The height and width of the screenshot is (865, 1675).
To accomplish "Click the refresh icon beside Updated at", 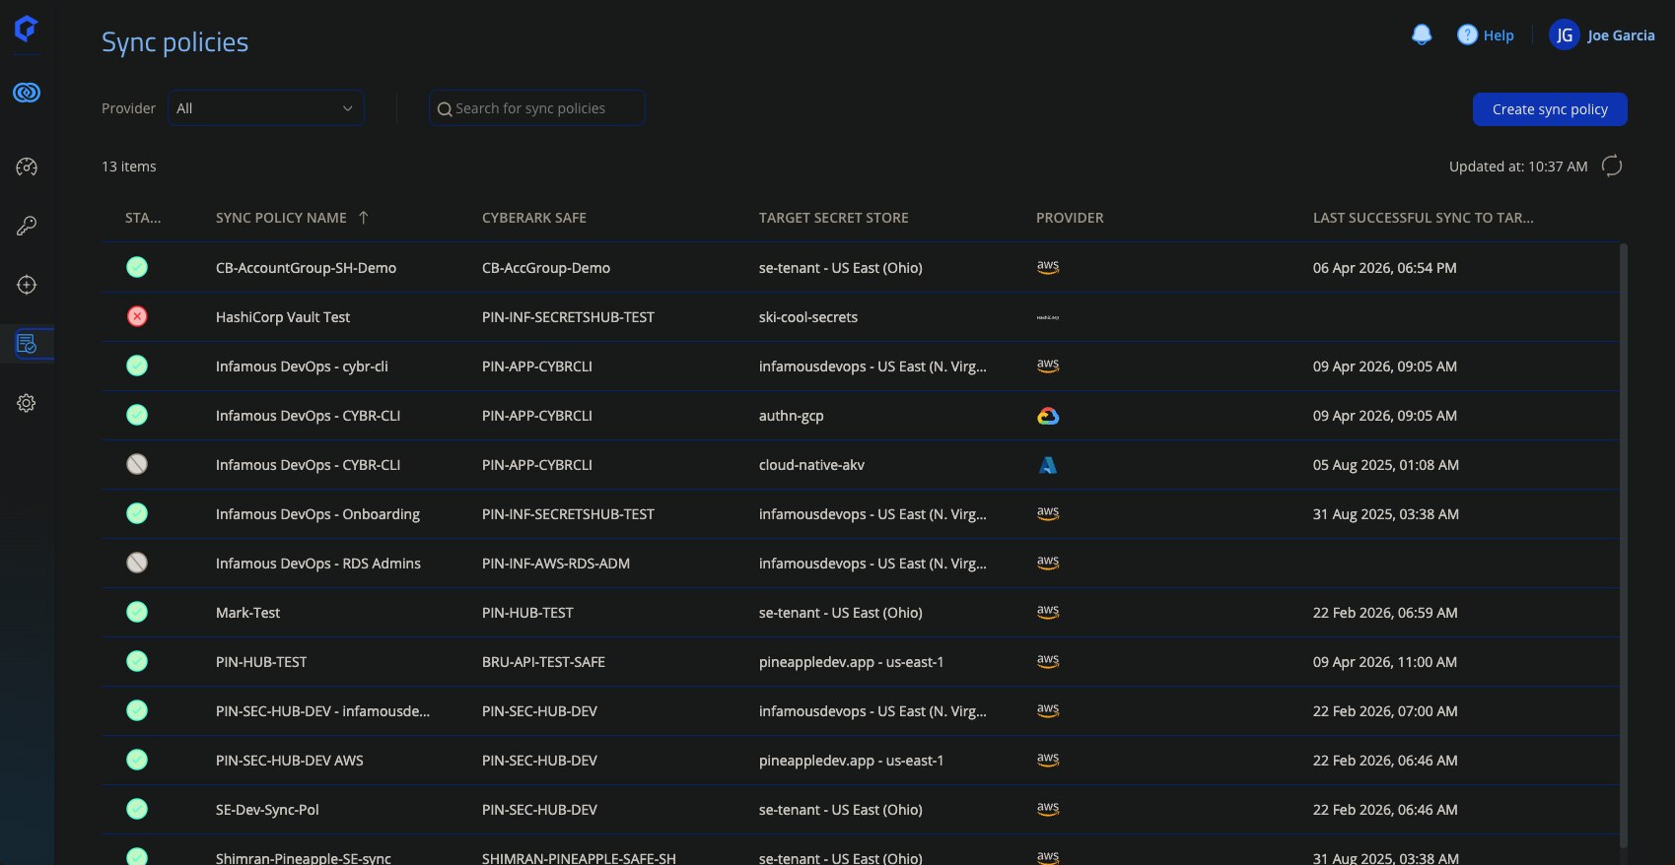I will pos(1612,166).
